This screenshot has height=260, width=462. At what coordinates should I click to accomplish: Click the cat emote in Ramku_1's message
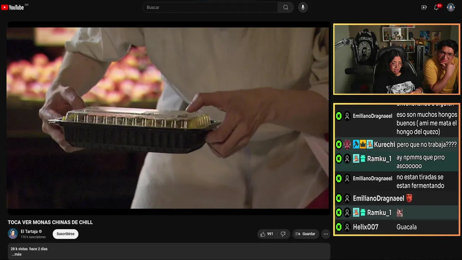click(400, 213)
